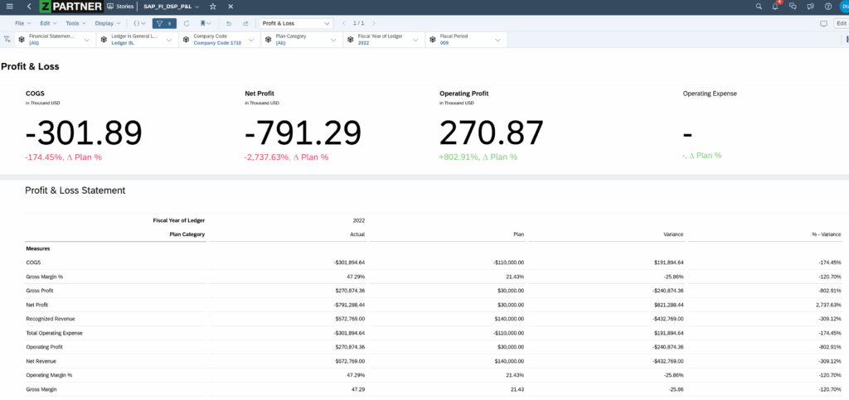Viewport: 849px width, 400px height.
Task: Go back using the back arrow
Action: click(29, 7)
